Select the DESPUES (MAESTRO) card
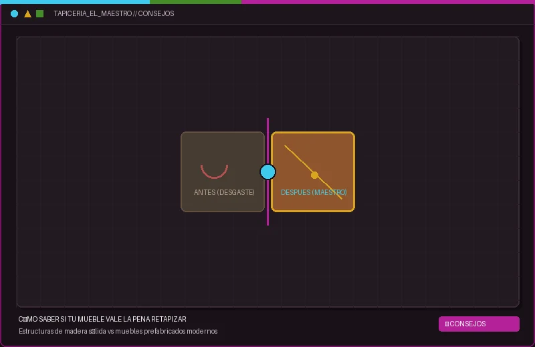This screenshot has width=535, height=347. pyautogui.click(x=313, y=171)
